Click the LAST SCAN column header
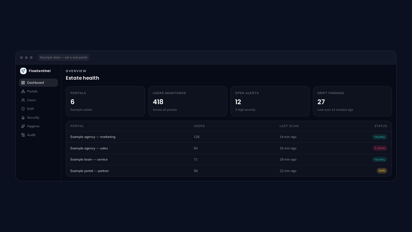Viewport: 412px width, 232px height. 289,126
